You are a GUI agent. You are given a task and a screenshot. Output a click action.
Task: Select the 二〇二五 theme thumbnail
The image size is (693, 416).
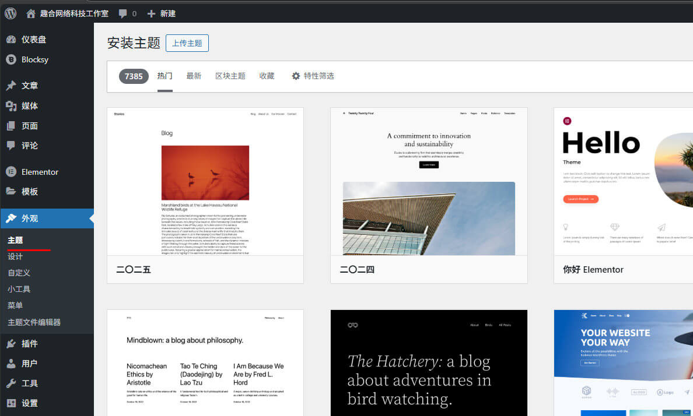(205, 181)
